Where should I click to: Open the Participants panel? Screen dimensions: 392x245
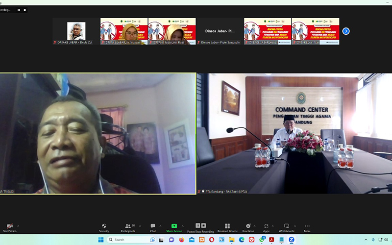coord(128,226)
